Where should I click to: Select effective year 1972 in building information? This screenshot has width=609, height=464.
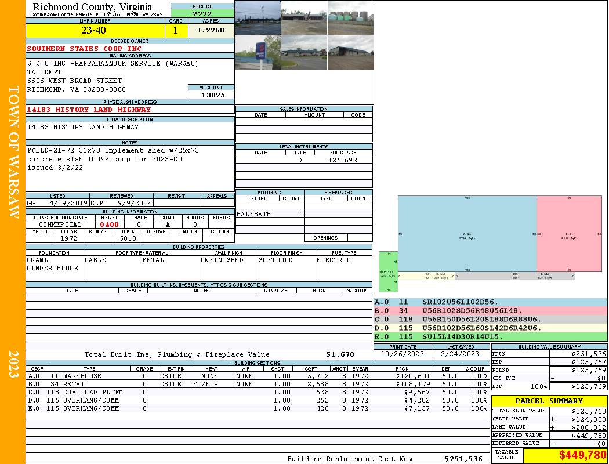pos(69,238)
